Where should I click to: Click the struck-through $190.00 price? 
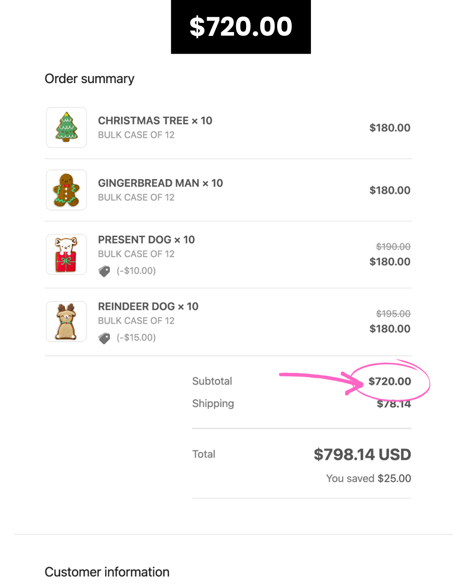(393, 247)
